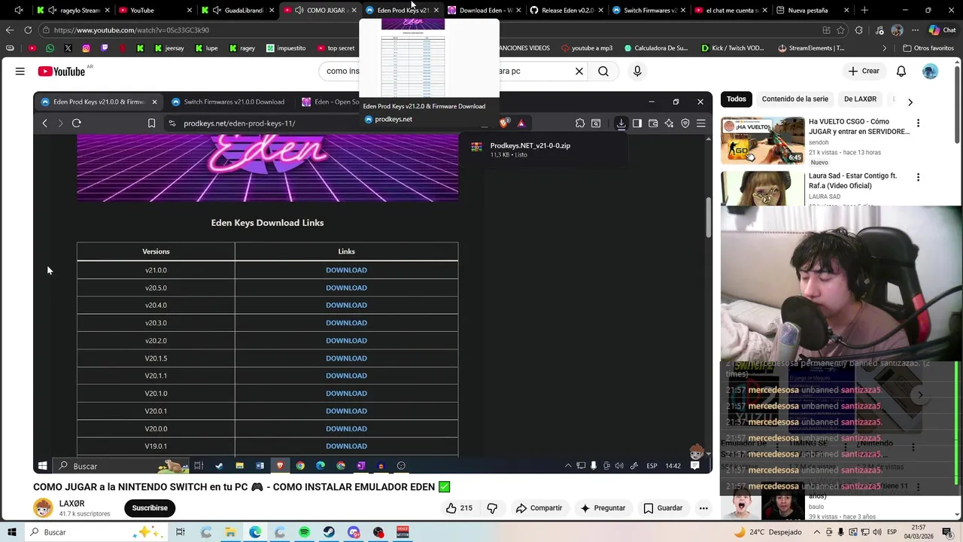Unmute the rageylo Stream tab speaker icon
The image size is (963, 542).
click(52, 11)
